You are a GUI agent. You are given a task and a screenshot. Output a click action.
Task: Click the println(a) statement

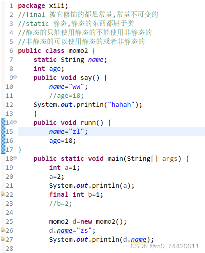click(92, 186)
